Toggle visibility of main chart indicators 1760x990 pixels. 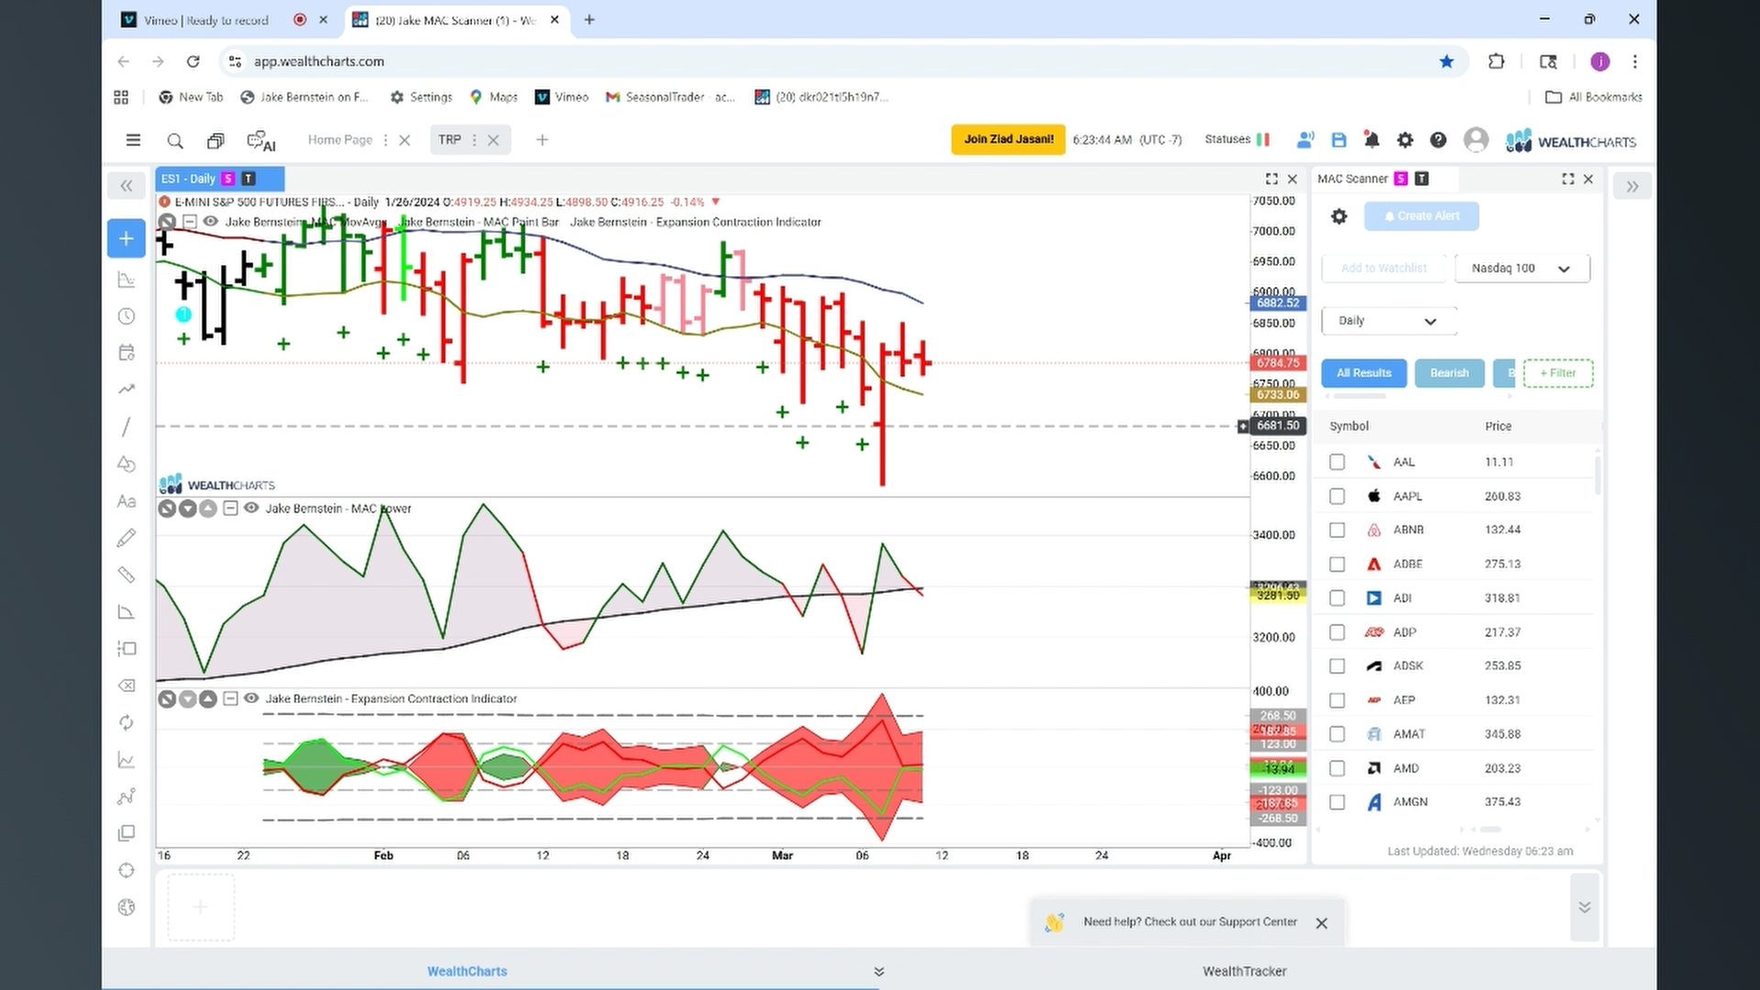pyautogui.click(x=210, y=222)
